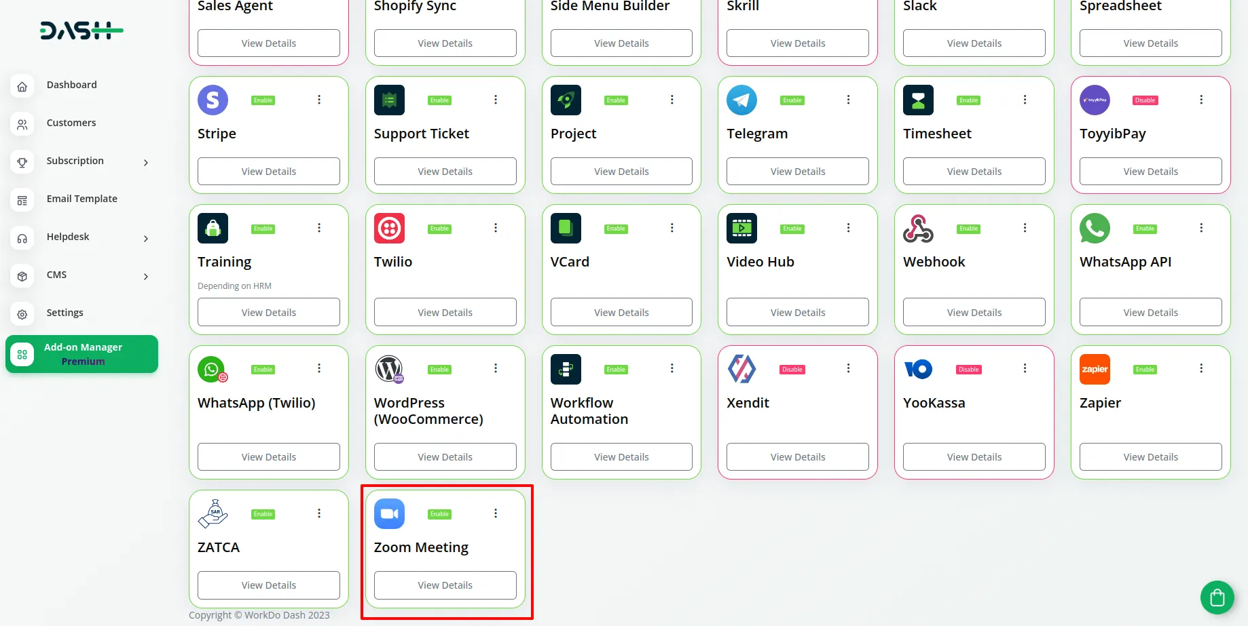Screen dimensions: 1248x626
Task: Click the Customers people icon in sidebar
Action: (x=22, y=125)
